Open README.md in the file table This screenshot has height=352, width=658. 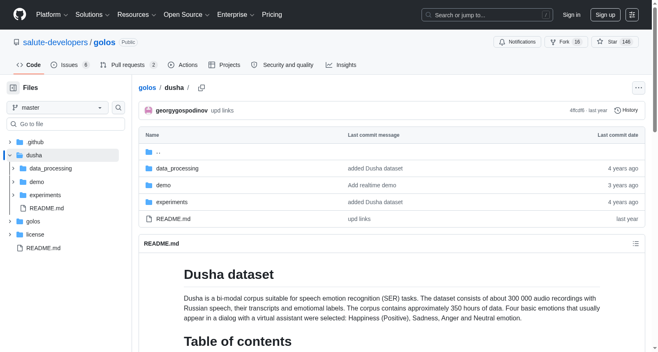coord(173,219)
